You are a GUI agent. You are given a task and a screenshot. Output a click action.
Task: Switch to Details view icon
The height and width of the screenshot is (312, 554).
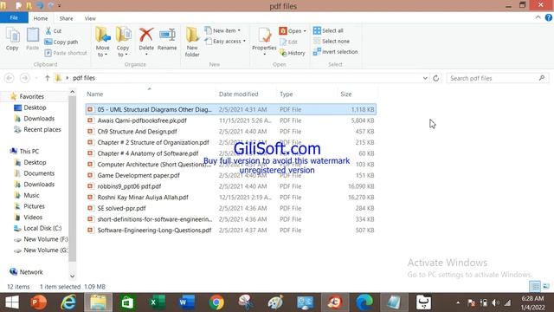(535, 286)
